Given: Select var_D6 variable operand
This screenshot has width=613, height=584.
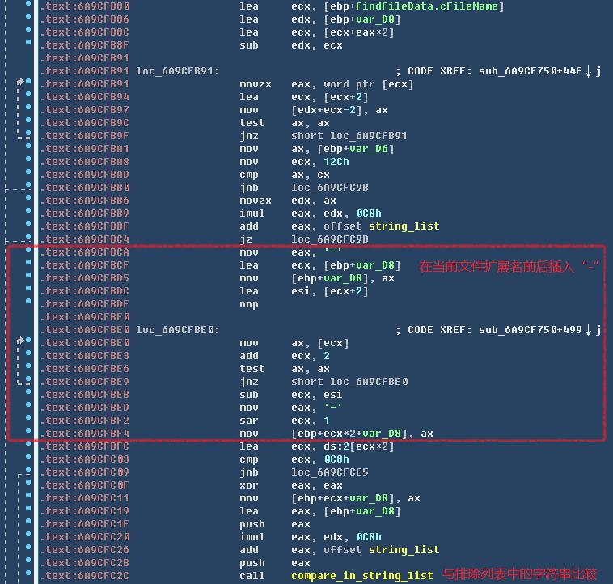Looking at the screenshot, I should [369, 149].
